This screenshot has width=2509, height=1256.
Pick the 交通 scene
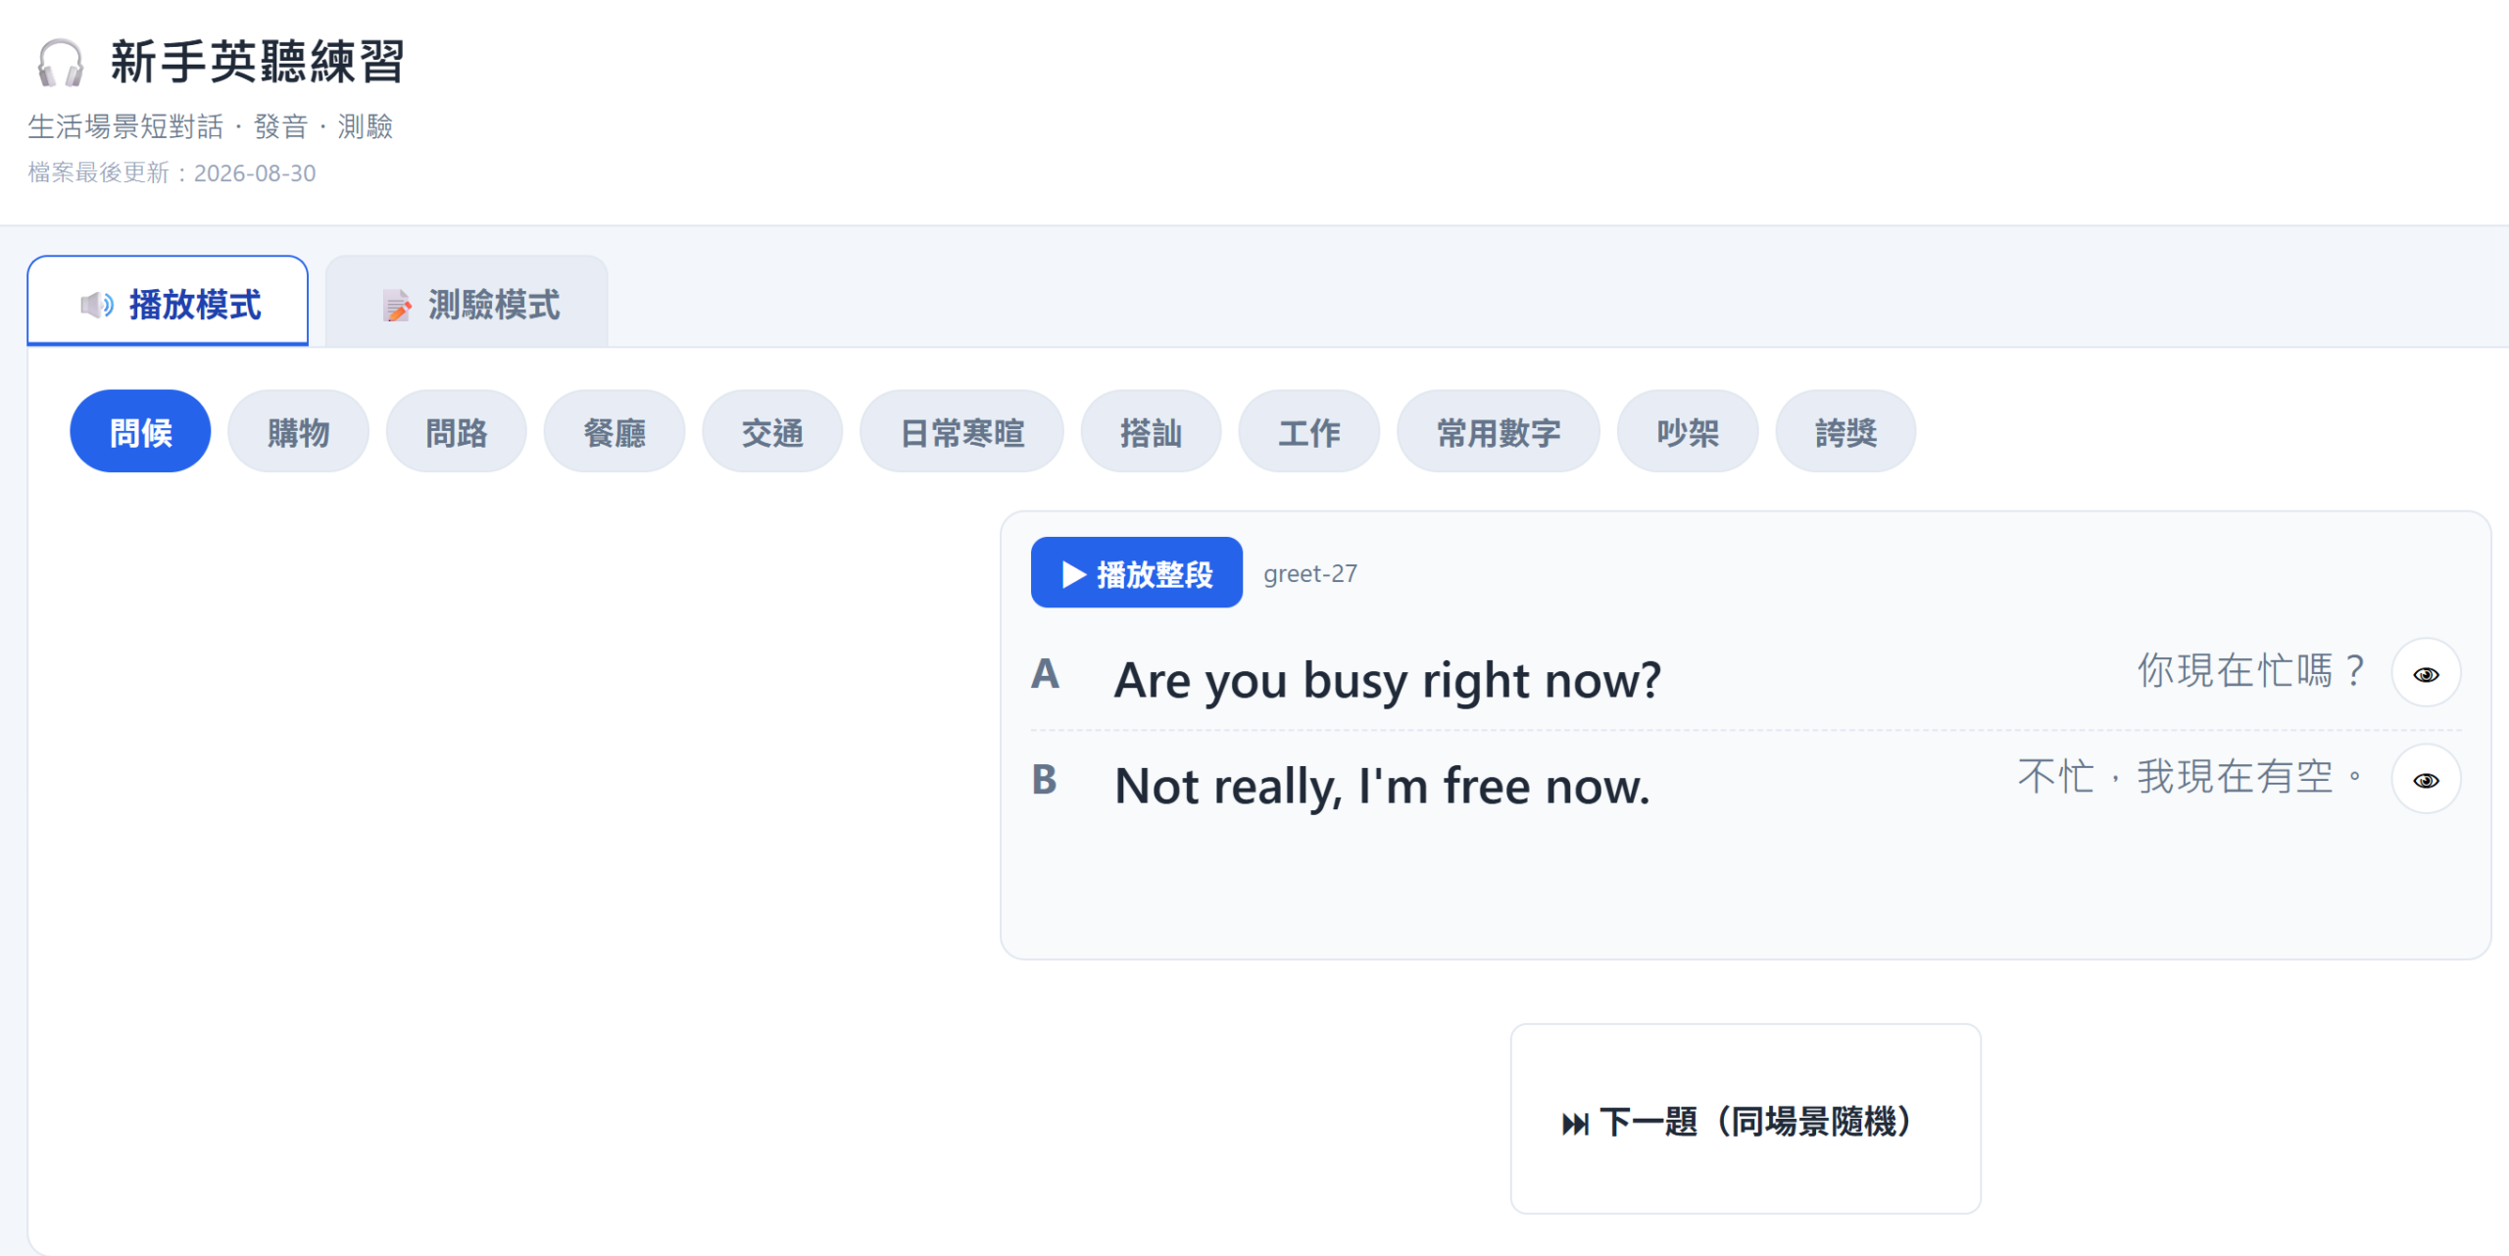(x=772, y=432)
